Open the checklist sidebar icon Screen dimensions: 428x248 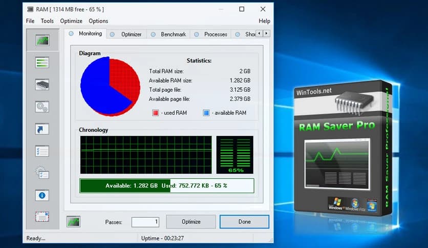42,151
